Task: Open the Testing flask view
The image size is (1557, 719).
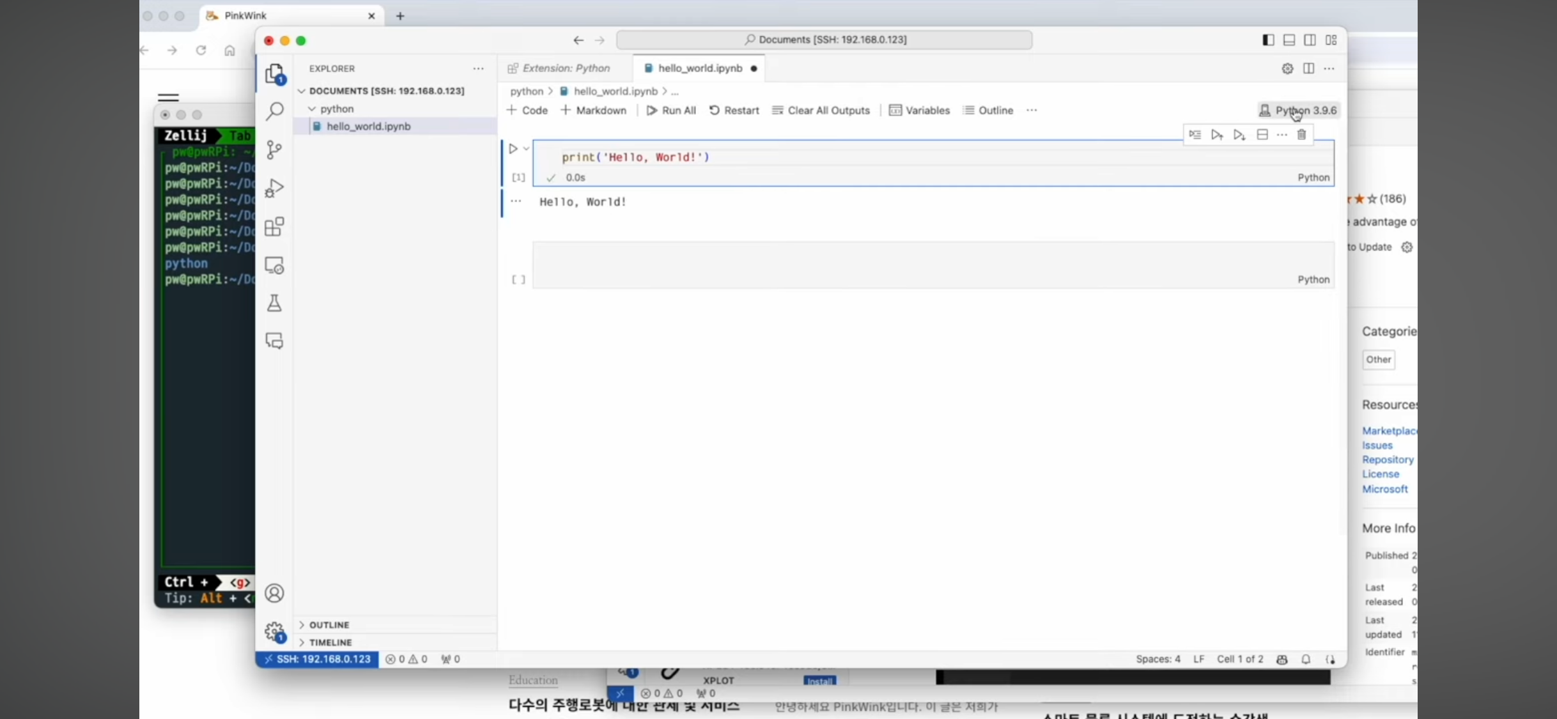Action: (x=274, y=303)
